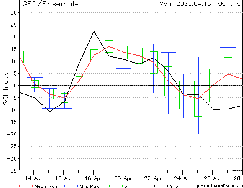Image resolution: width=243 pixels, height=188 pixels.
Task: Click the red Mean Run legend line
Action: (26, 186)
